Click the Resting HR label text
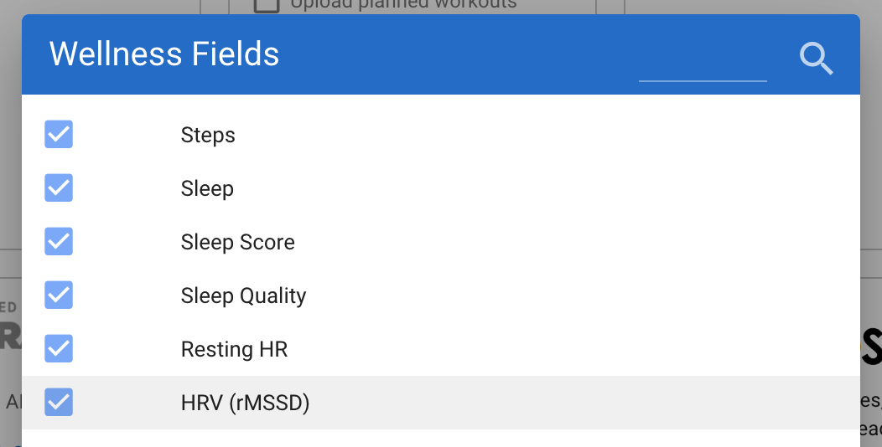Screen dimensions: 882x447 pos(234,350)
